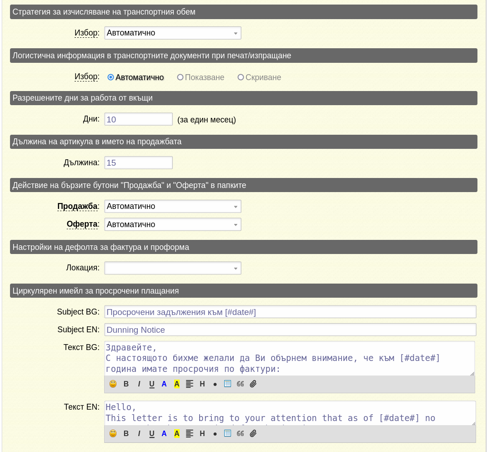Insert table in the Текст BG editor
Viewport: 487px width, 452px height.
(x=227, y=384)
